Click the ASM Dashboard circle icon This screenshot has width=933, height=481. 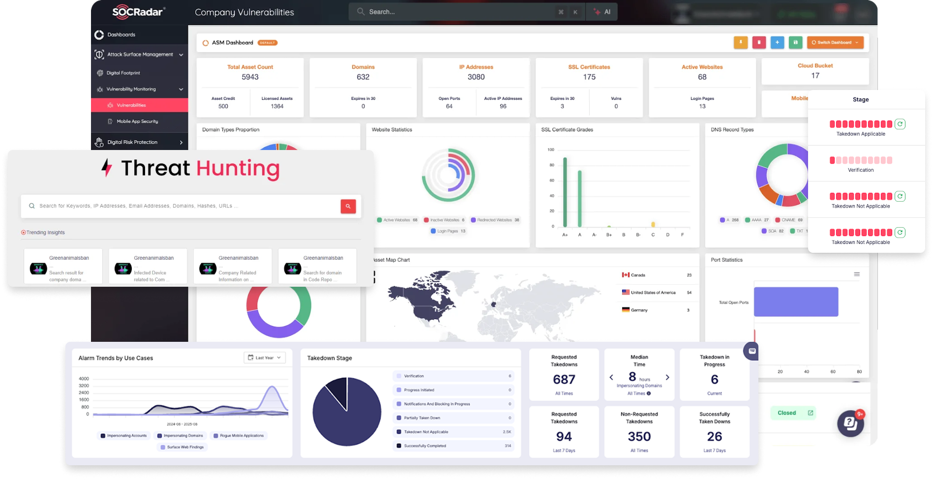(206, 43)
